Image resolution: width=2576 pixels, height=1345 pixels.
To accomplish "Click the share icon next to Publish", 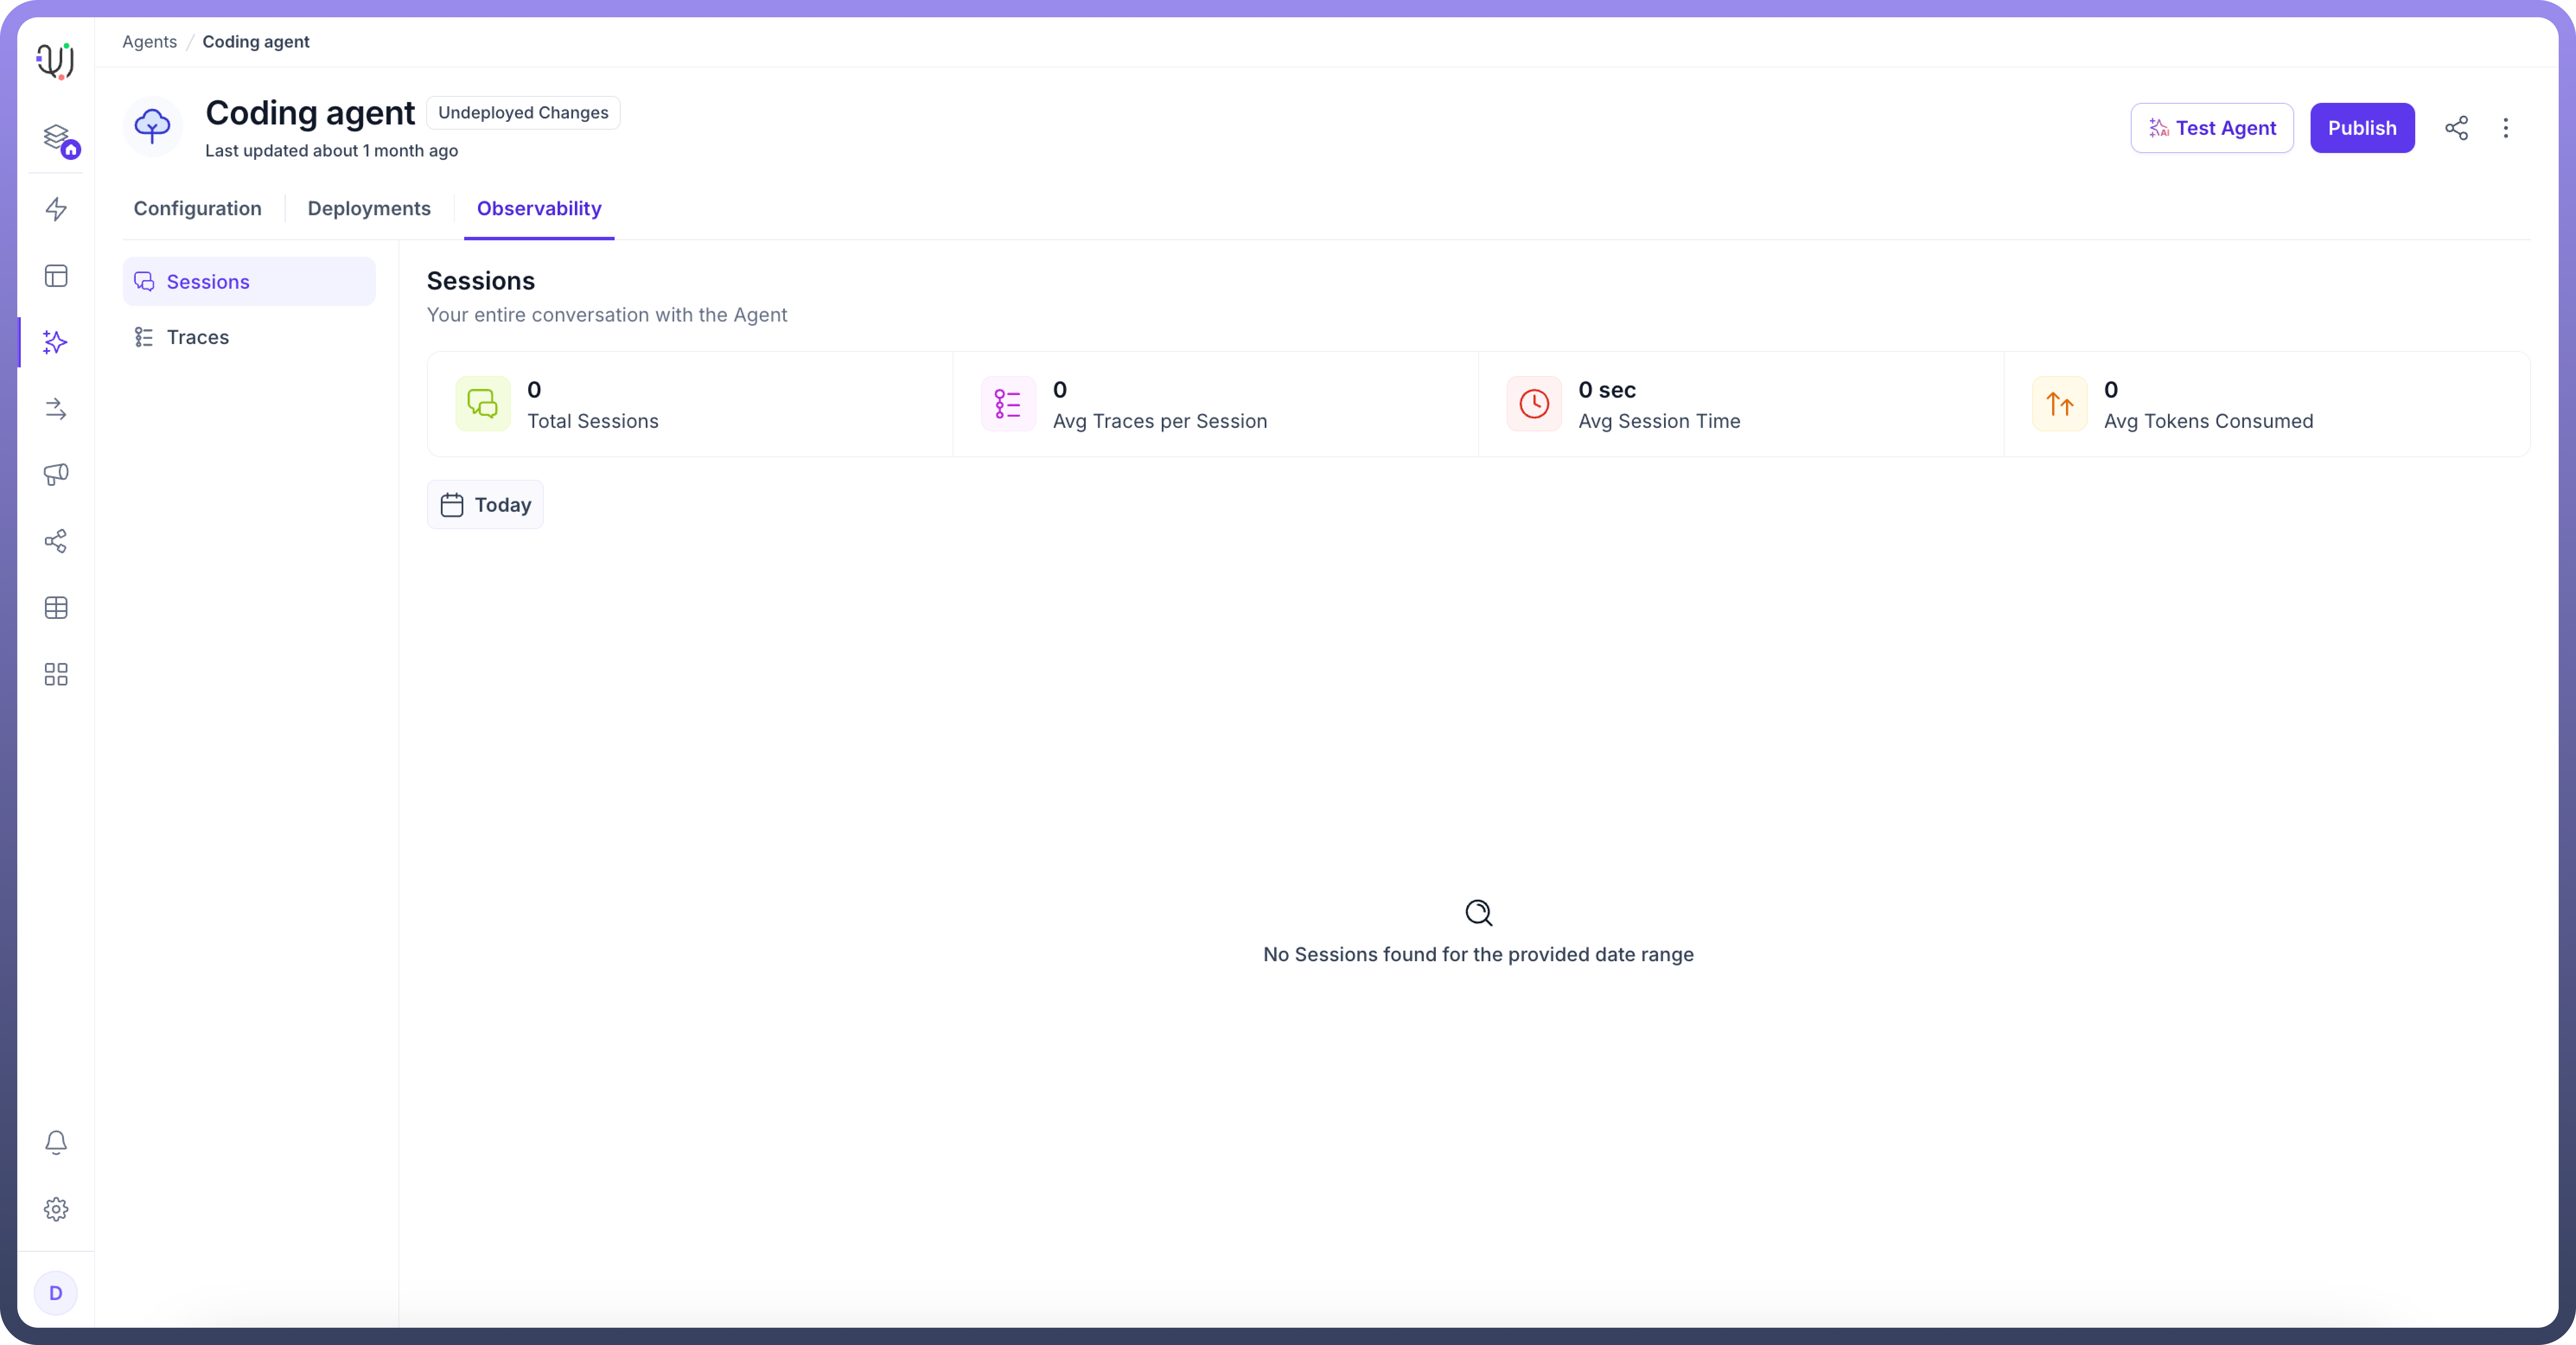I will click(2457, 128).
